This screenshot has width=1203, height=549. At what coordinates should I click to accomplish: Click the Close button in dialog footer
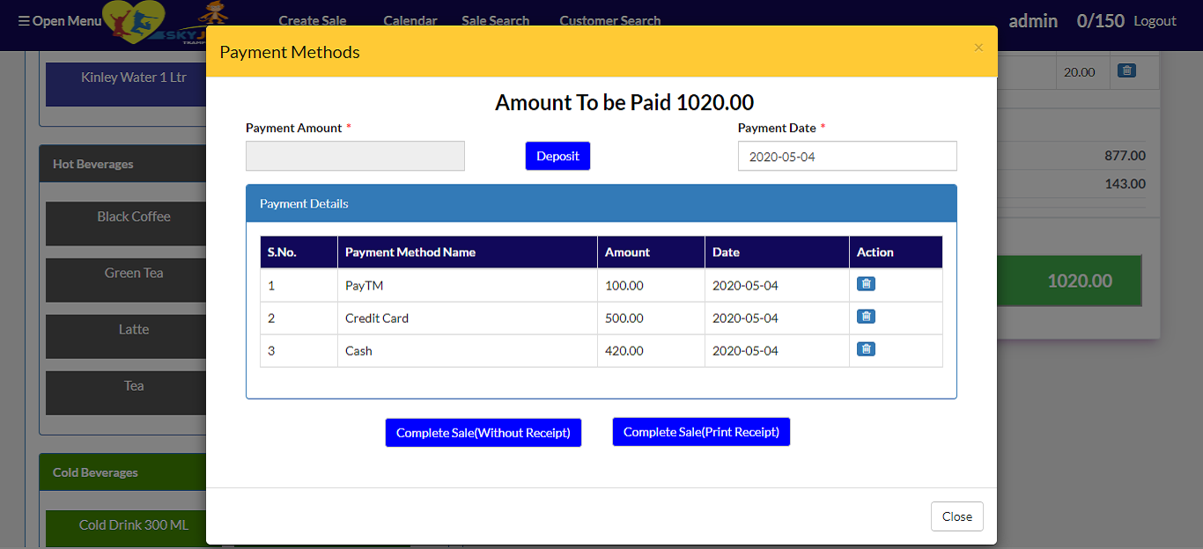pos(956,516)
